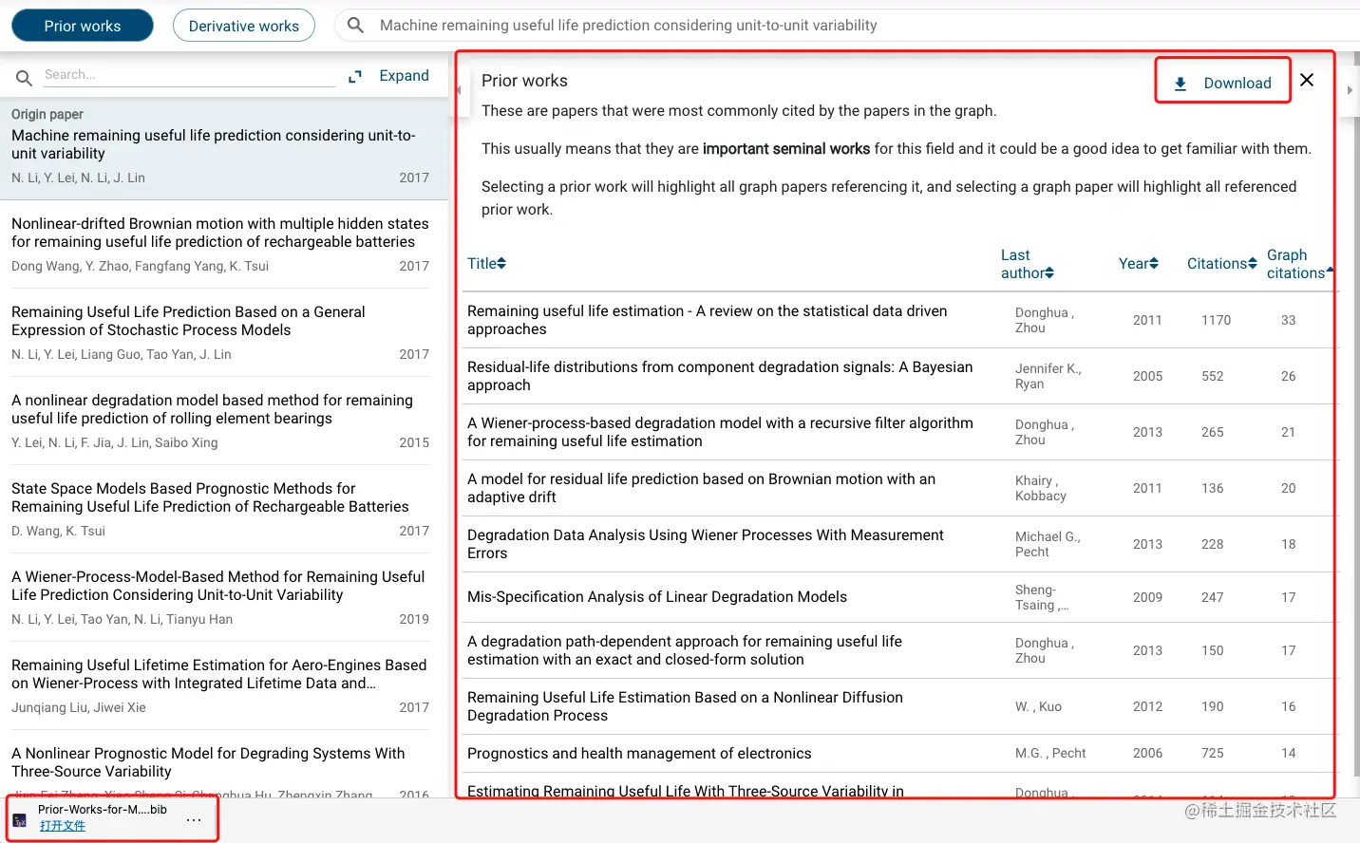This screenshot has height=843, width=1360.
Task: Click the sidebar search magnifier icon
Action: point(24,77)
